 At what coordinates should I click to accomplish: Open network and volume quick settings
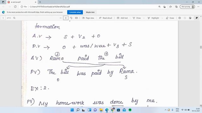coord(186,110)
